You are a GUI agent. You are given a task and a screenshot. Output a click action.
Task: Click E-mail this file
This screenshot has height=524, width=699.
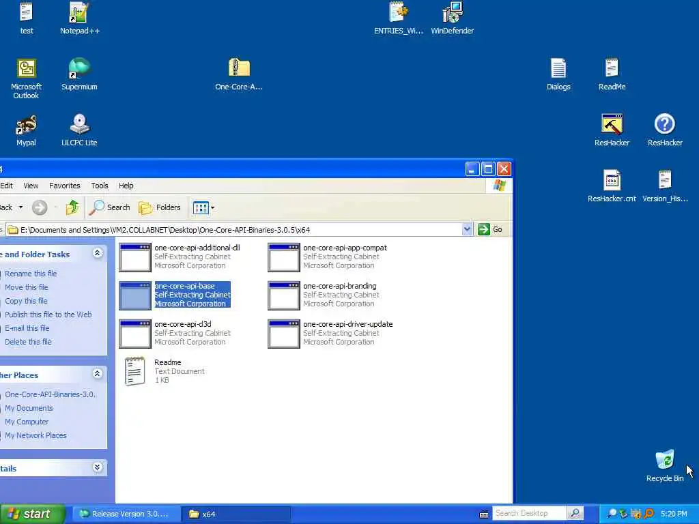click(27, 328)
